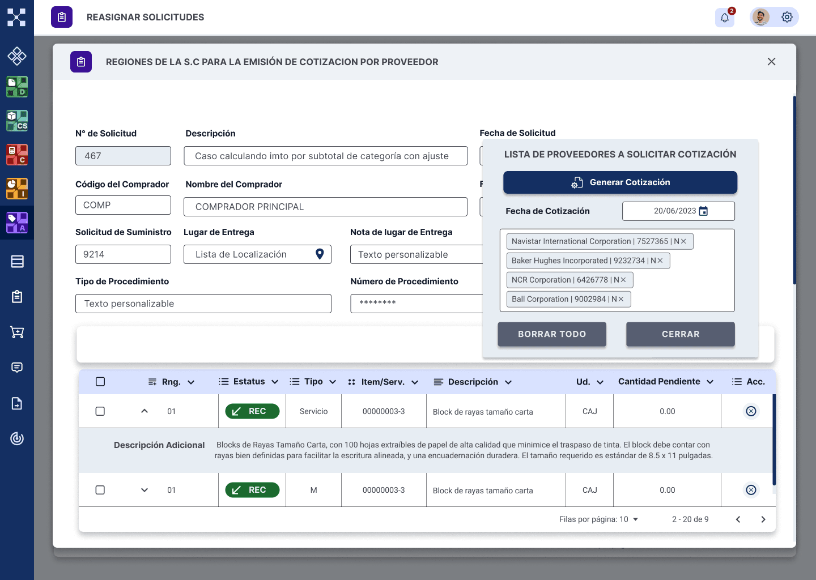Open calendar icon for Fecha de Cotización
816x580 pixels.
[x=703, y=211]
